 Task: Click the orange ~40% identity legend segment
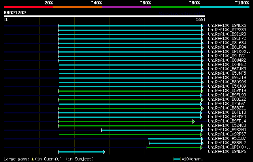[77, 7]
